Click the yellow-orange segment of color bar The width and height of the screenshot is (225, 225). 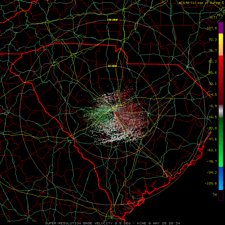[x=221, y=44]
